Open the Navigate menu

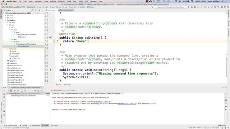(x=38, y=1)
